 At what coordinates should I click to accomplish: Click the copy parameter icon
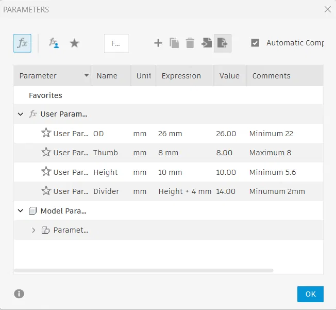pyautogui.click(x=174, y=43)
